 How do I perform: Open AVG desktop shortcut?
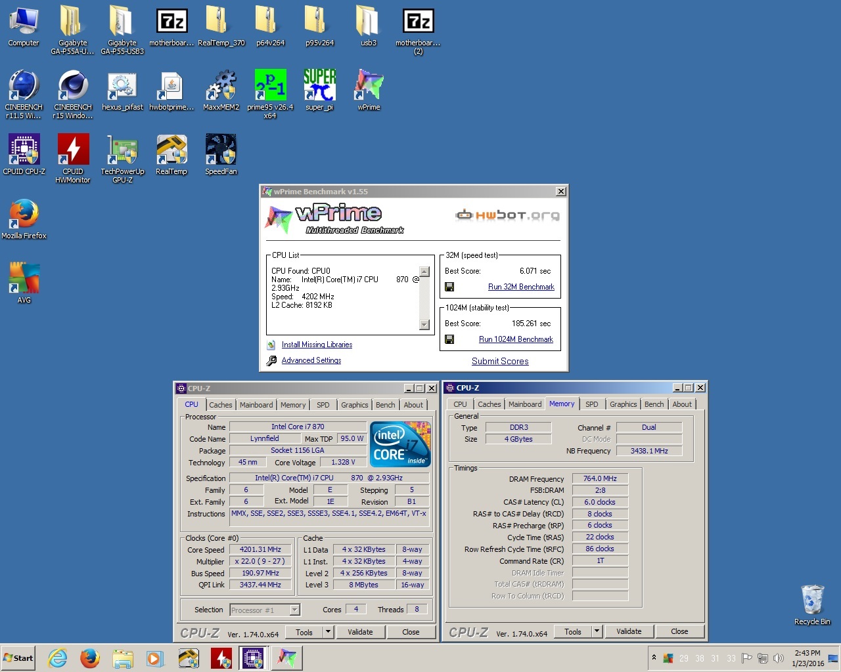click(x=24, y=283)
